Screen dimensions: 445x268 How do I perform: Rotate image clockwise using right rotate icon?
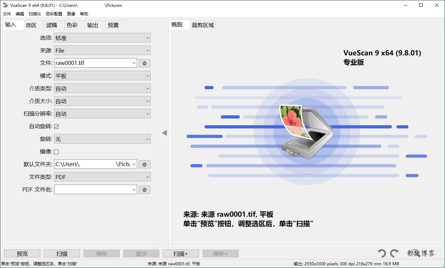pyautogui.click(x=394, y=253)
